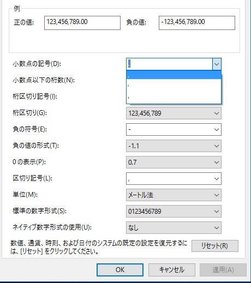Screen dimensions: 251x283
Task: Click inside the 小数点の記号 text field
Action: 169,64
